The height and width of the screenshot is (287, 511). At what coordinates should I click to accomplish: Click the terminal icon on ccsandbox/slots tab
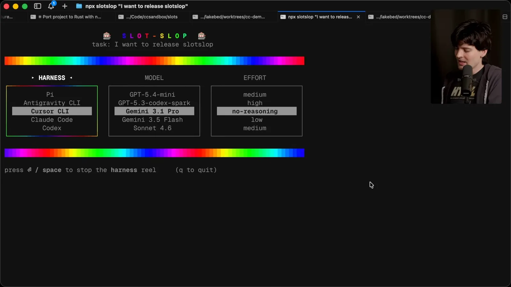pyautogui.click(x=121, y=17)
